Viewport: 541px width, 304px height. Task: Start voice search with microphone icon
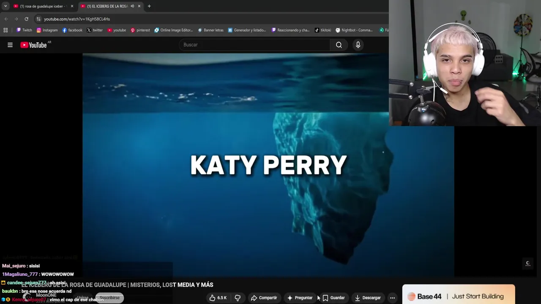click(358, 45)
